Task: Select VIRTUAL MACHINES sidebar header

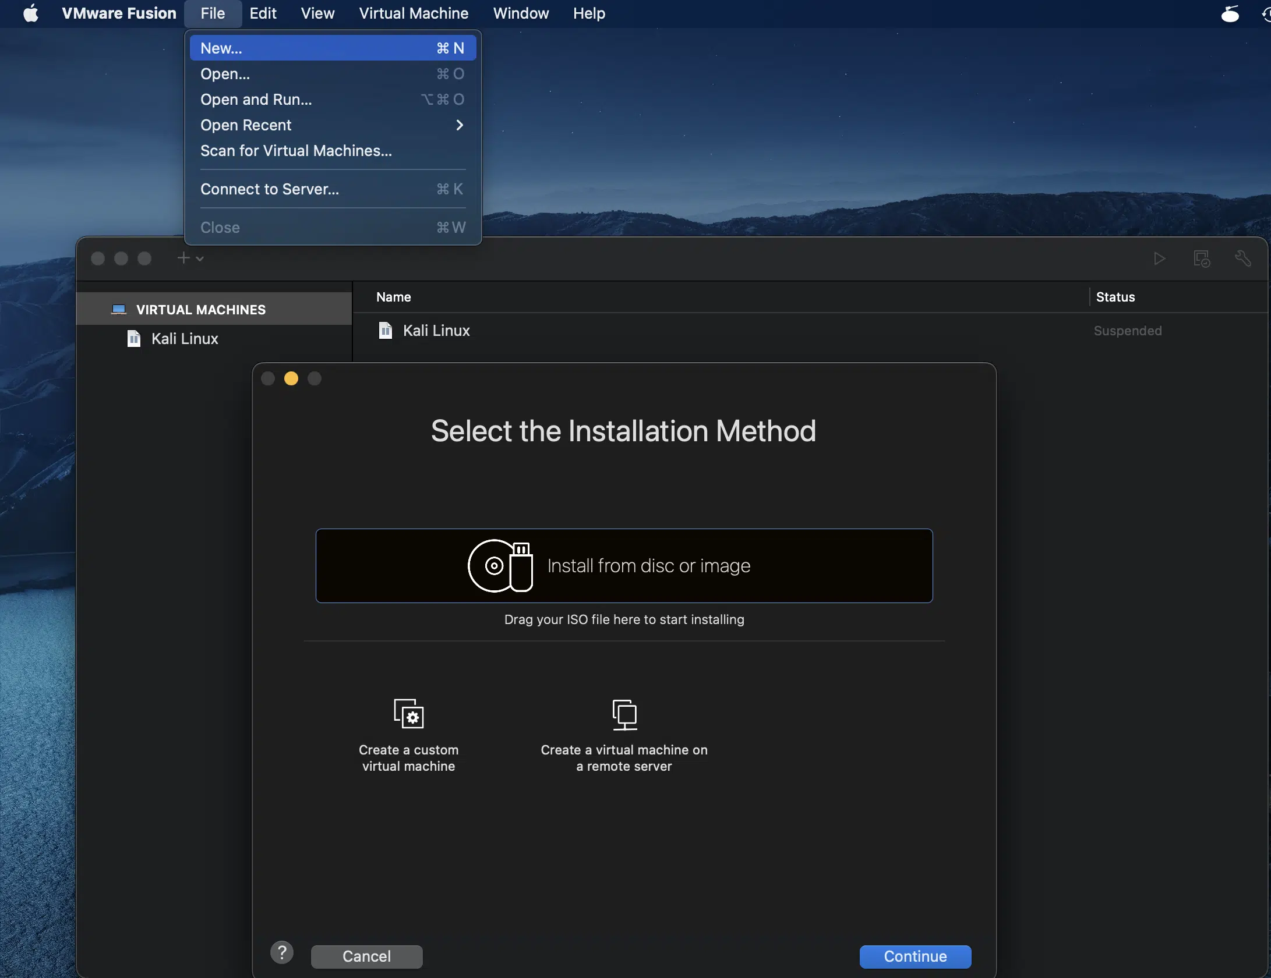Action: point(200,310)
